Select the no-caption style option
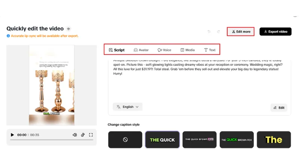299x168 pixels. click(x=125, y=140)
